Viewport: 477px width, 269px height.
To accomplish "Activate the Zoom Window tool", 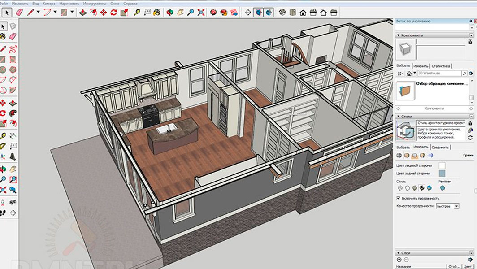I will point(13,179).
